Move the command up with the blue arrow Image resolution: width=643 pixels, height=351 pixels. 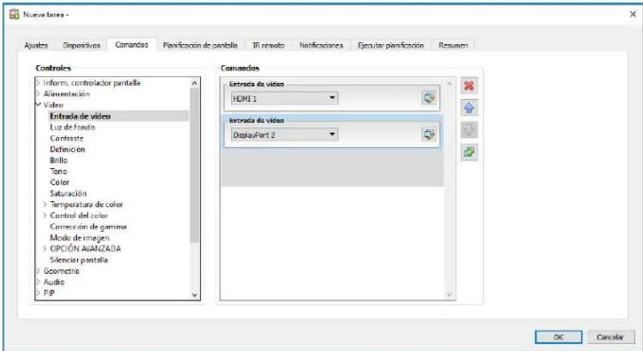[469, 108]
